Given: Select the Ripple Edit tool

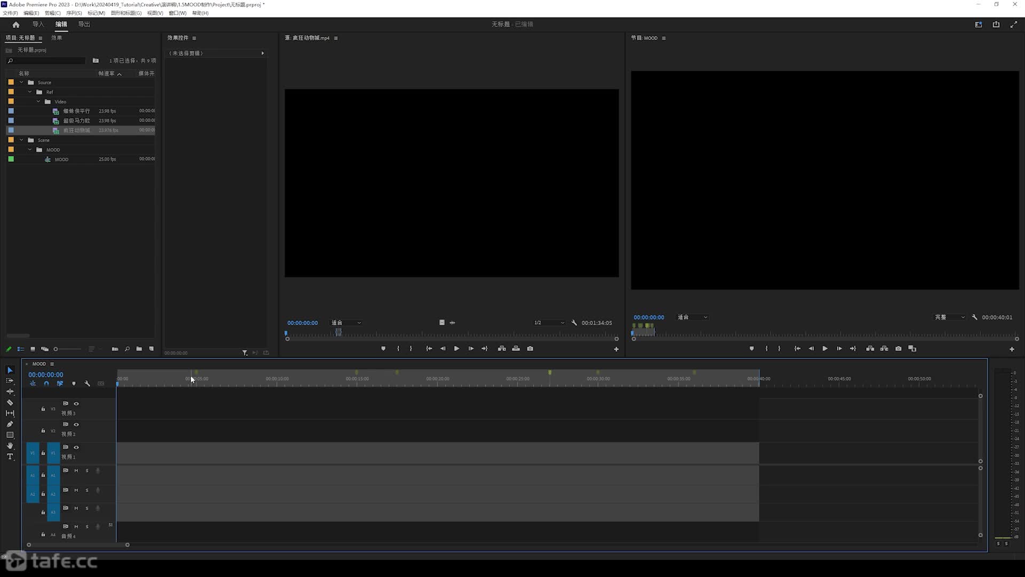Looking at the screenshot, I should (x=10, y=392).
